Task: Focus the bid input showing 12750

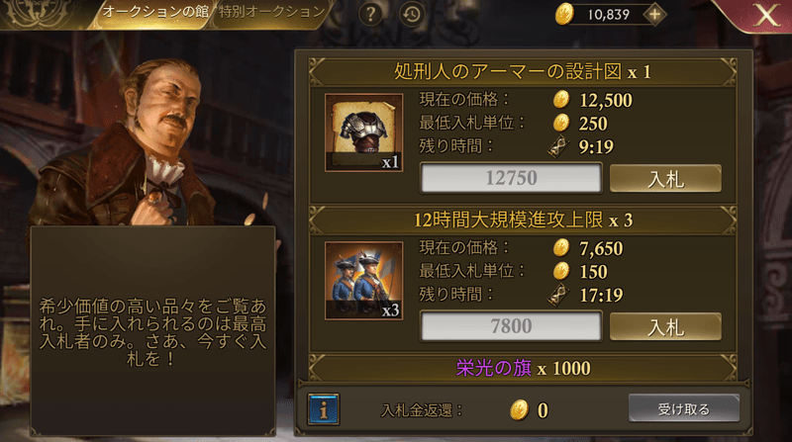Action: click(511, 178)
